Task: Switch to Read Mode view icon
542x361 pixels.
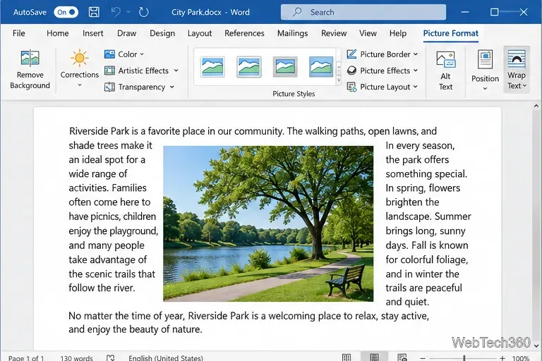Action: click(347, 357)
